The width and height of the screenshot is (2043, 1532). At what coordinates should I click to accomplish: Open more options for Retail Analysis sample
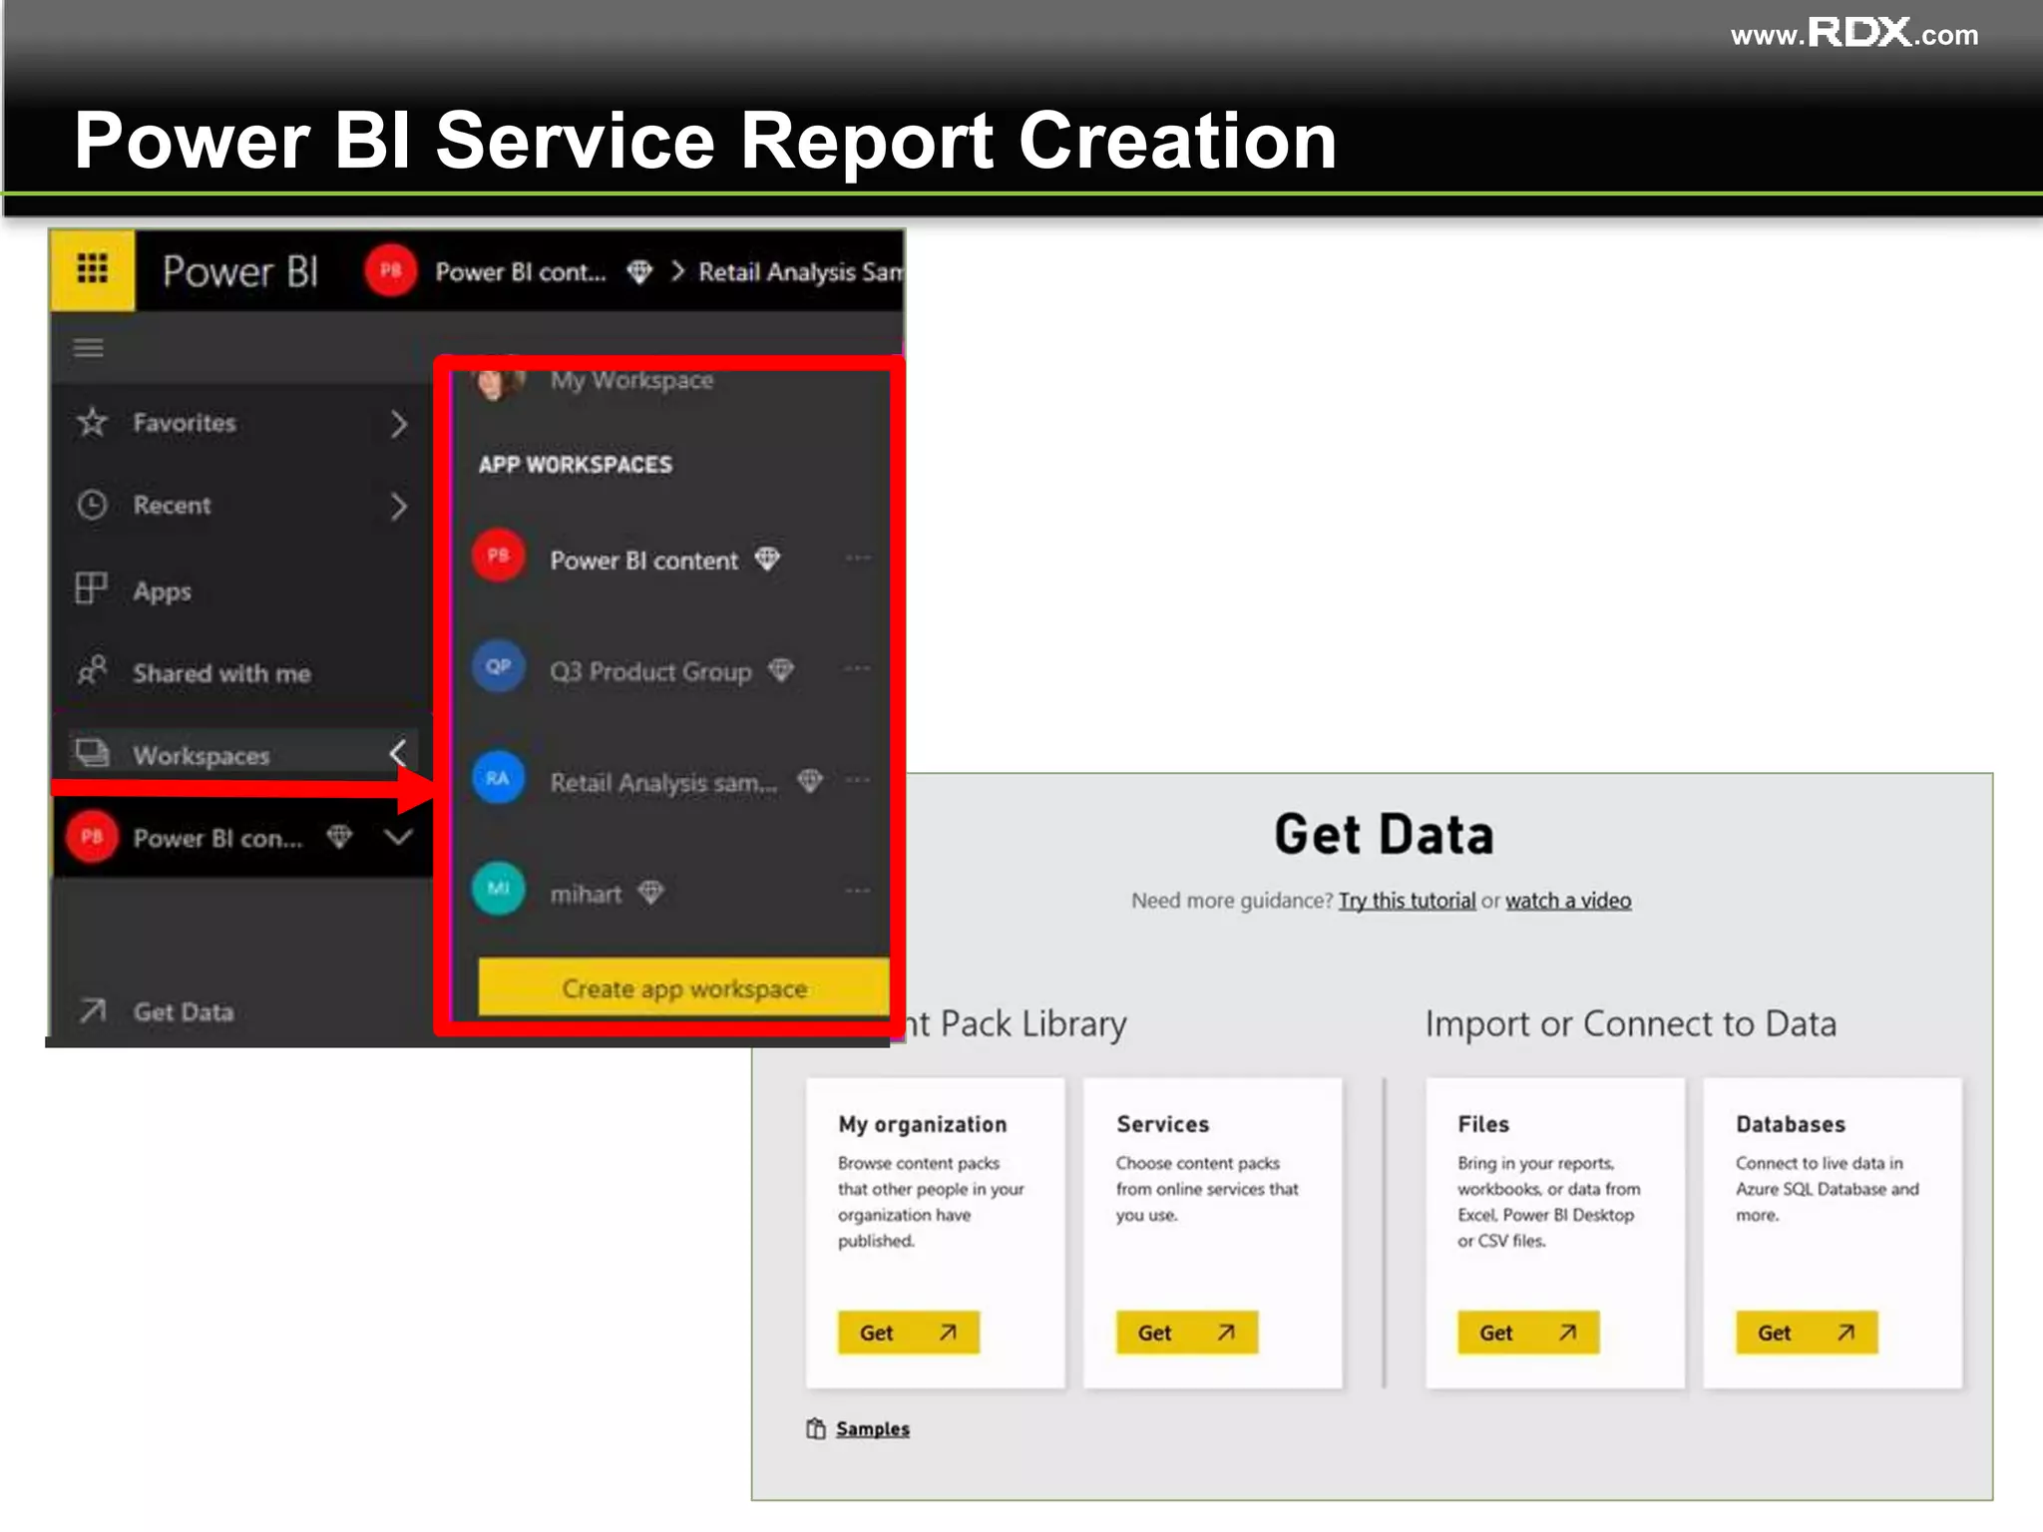click(858, 779)
